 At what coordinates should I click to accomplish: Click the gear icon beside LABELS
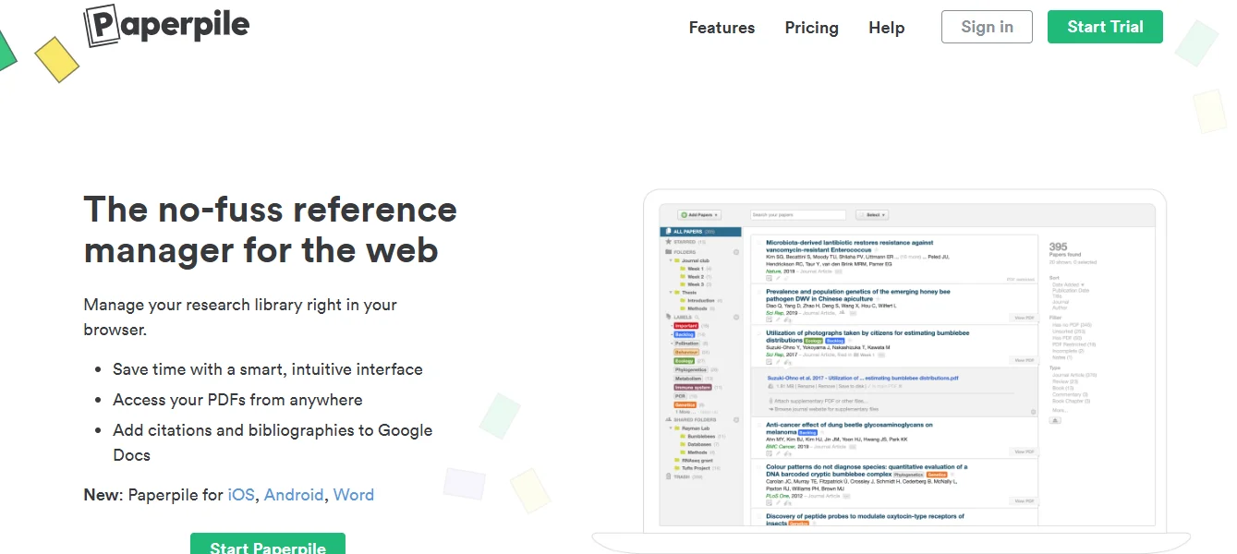[x=736, y=318]
